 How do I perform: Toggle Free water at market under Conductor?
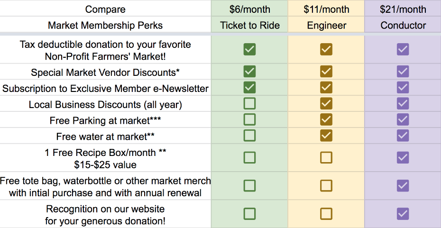pyautogui.click(x=403, y=136)
